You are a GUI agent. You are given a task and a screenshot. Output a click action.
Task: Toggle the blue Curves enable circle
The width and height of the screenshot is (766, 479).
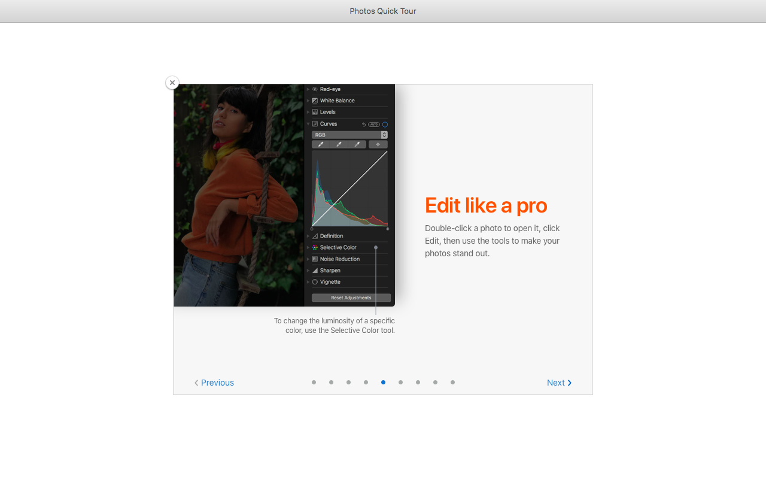(x=385, y=125)
